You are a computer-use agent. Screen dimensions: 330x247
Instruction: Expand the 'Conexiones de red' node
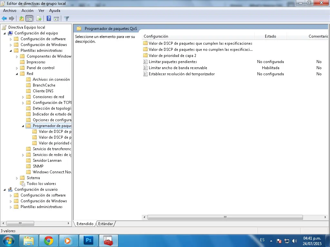(x=23, y=97)
